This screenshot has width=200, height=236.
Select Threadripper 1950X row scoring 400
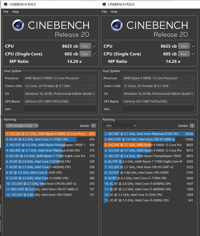click(x=50, y=145)
